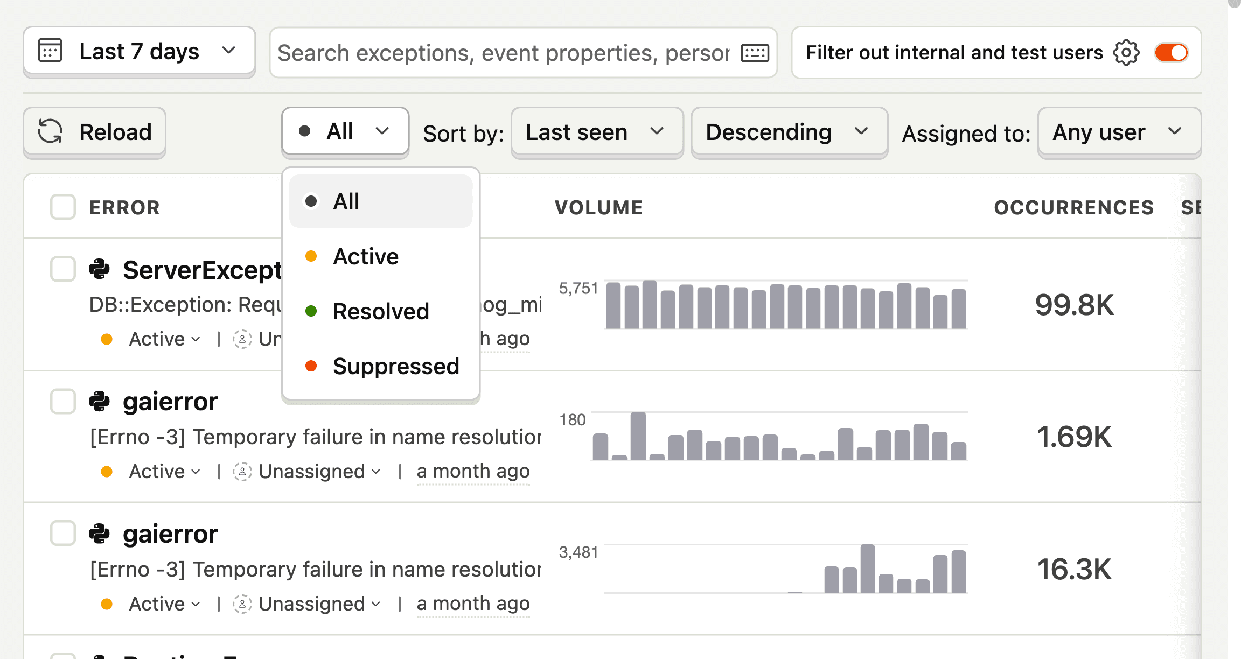This screenshot has height=659, width=1241.
Task: Click unassigned person icon in ServerException row
Action: pyautogui.click(x=242, y=339)
